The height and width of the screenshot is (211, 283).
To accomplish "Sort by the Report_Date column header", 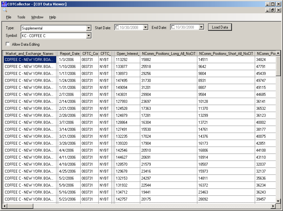I will click(69, 53).
